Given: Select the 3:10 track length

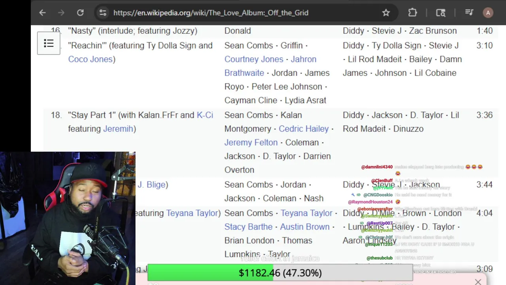Looking at the screenshot, I should point(484,46).
